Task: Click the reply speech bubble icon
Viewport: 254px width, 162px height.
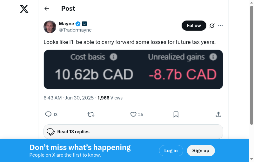Action: coord(48,114)
